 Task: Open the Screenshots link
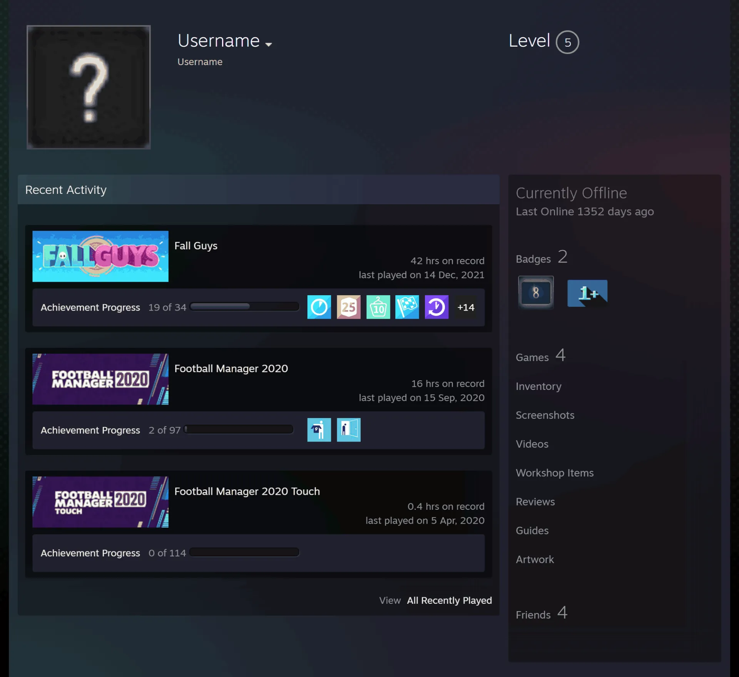pyautogui.click(x=545, y=415)
